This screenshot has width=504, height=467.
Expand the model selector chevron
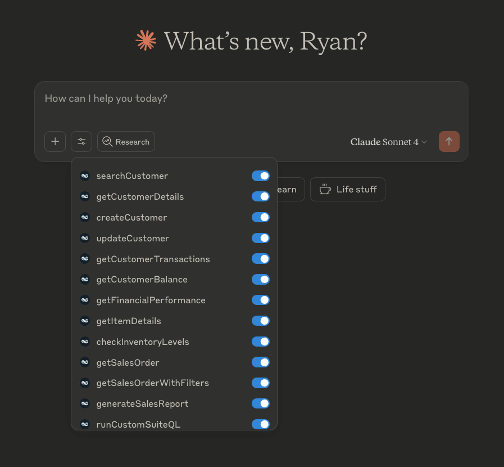(x=425, y=142)
